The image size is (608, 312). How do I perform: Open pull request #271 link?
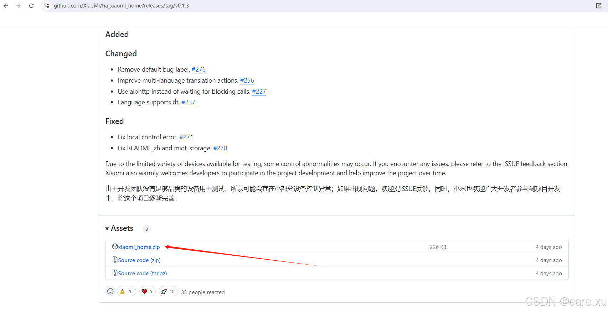coord(186,137)
